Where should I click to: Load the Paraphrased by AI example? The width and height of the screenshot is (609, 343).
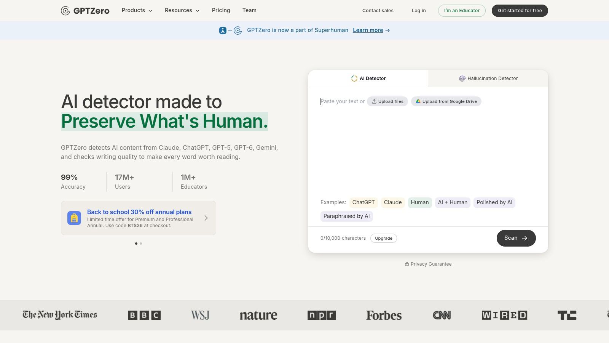(347, 216)
